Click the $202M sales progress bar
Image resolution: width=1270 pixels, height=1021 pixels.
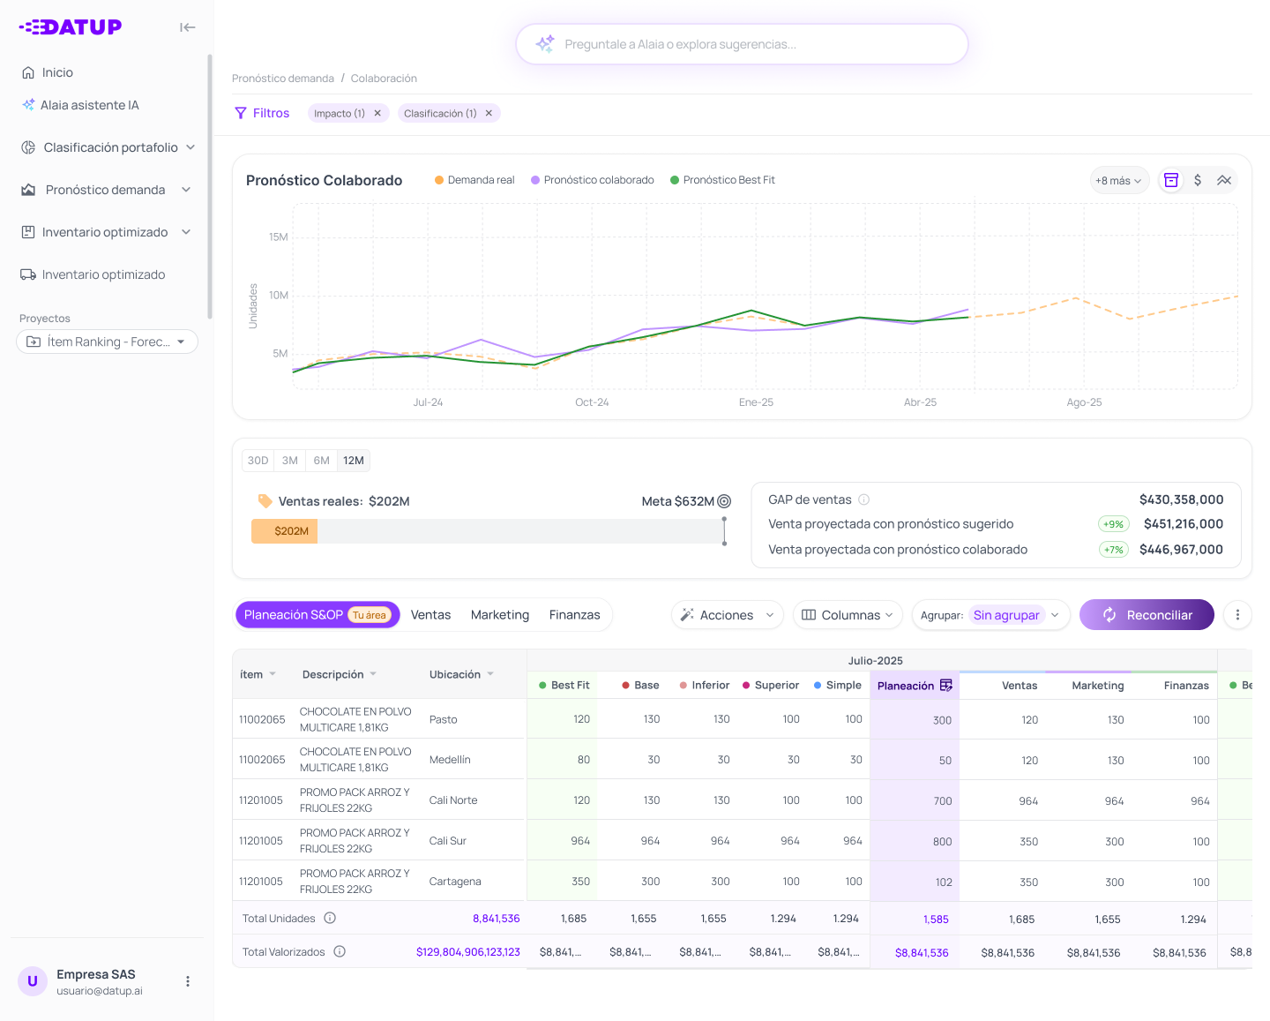coord(285,531)
